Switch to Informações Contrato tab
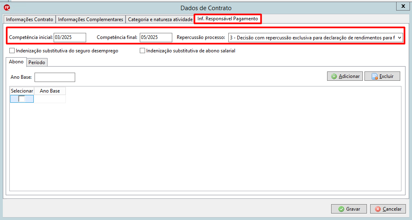 pyautogui.click(x=29, y=19)
